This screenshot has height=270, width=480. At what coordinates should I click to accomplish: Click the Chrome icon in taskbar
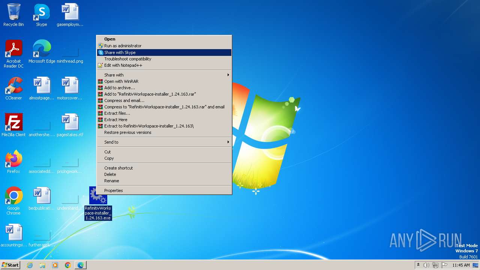tap(68, 265)
